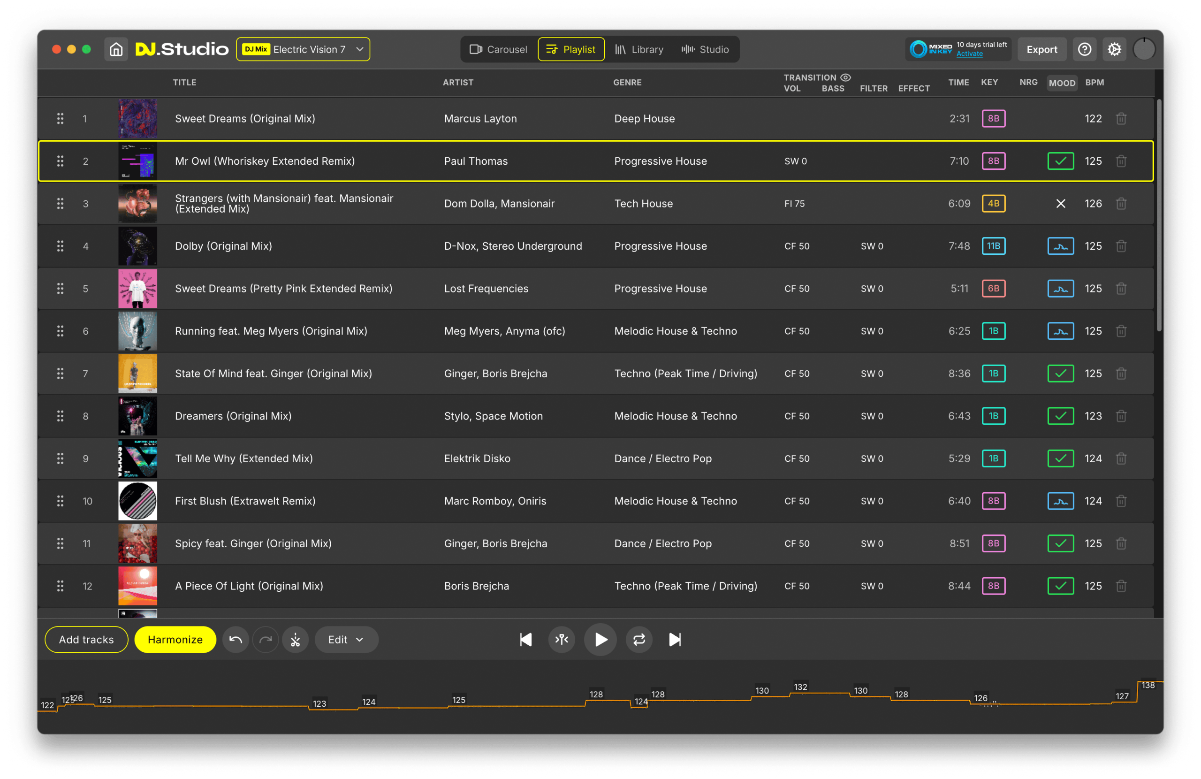
Task: Click the Activate trial link
Action: coord(969,54)
